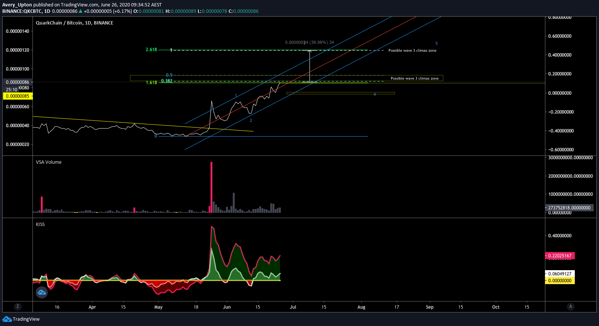The image size is (599, 326).
Task: Click the 0.00000086 current price tag
Action: pyautogui.click(x=17, y=82)
